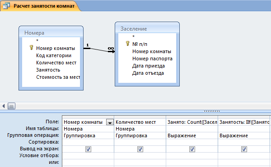Viewport: 271px width, 167px height.
Task: Click the key icon next to Номер комнаты in Номера
Action: (x=31, y=48)
